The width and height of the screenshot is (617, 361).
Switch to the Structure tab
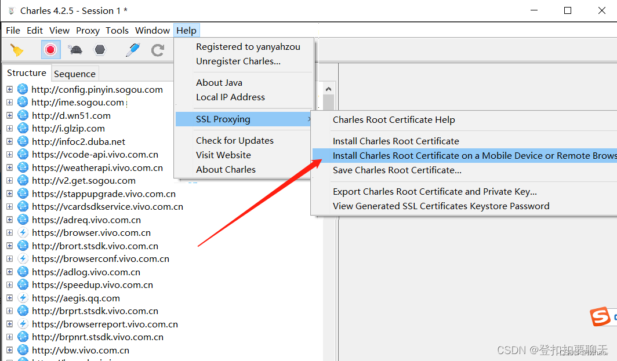(x=26, y=73)
